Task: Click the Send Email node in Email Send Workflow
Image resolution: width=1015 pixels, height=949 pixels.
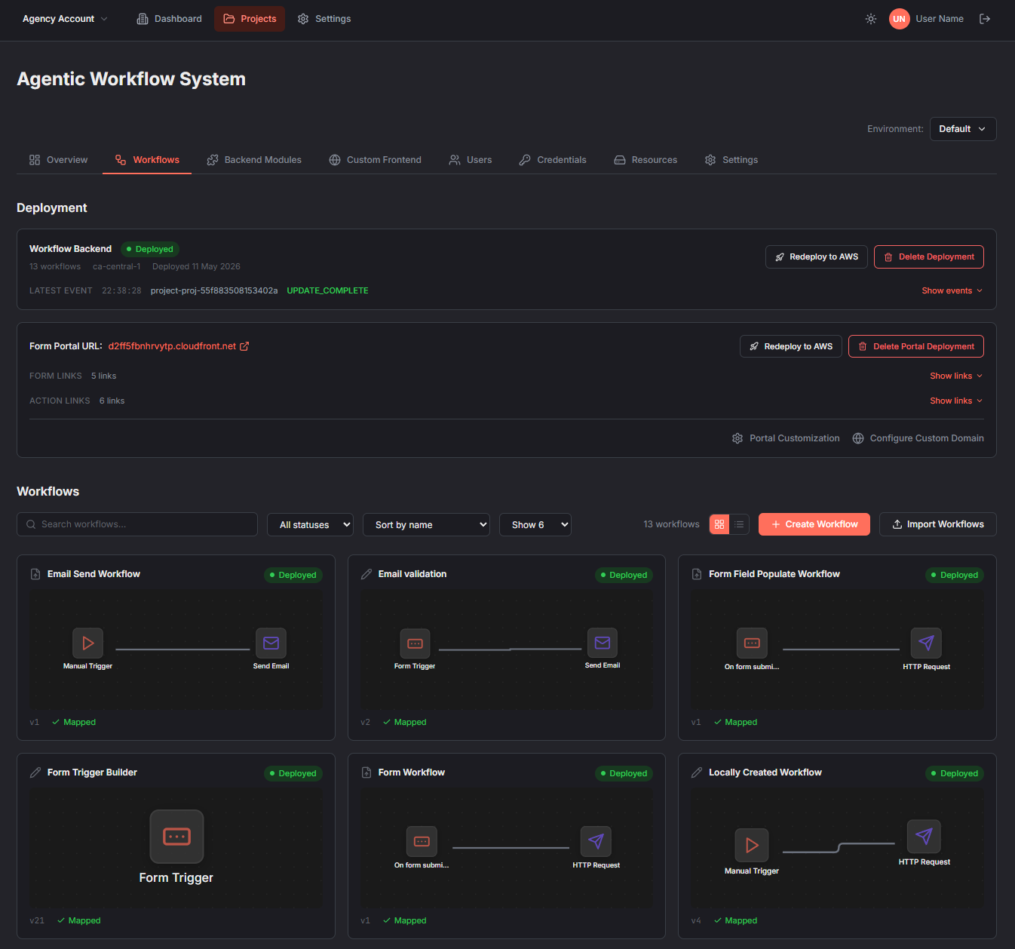Action: (271, 643)
